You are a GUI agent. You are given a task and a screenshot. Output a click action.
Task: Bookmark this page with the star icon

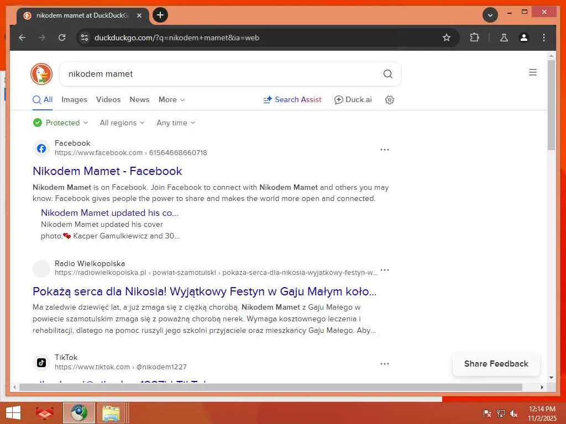(x=447, y=38)
